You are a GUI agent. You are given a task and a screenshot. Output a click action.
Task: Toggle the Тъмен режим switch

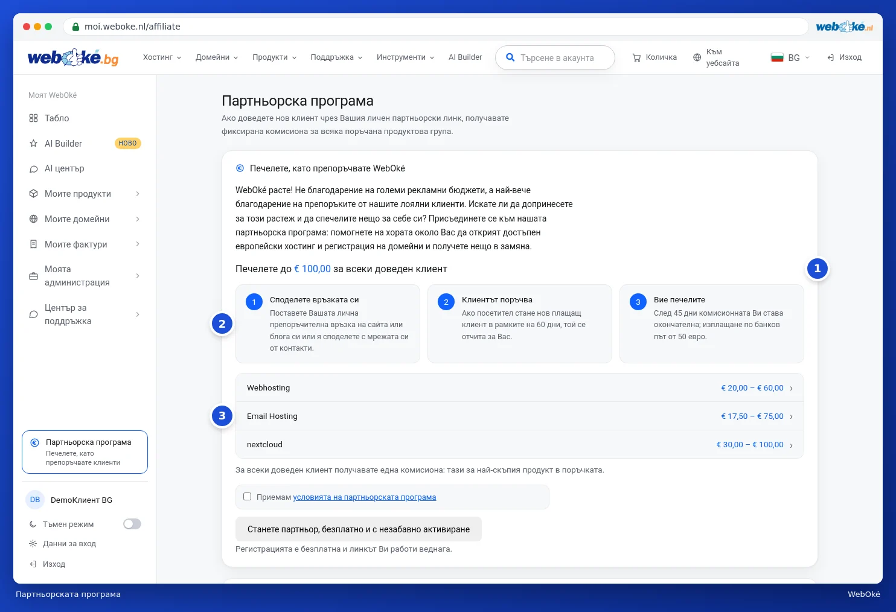(x=132, y=524)
